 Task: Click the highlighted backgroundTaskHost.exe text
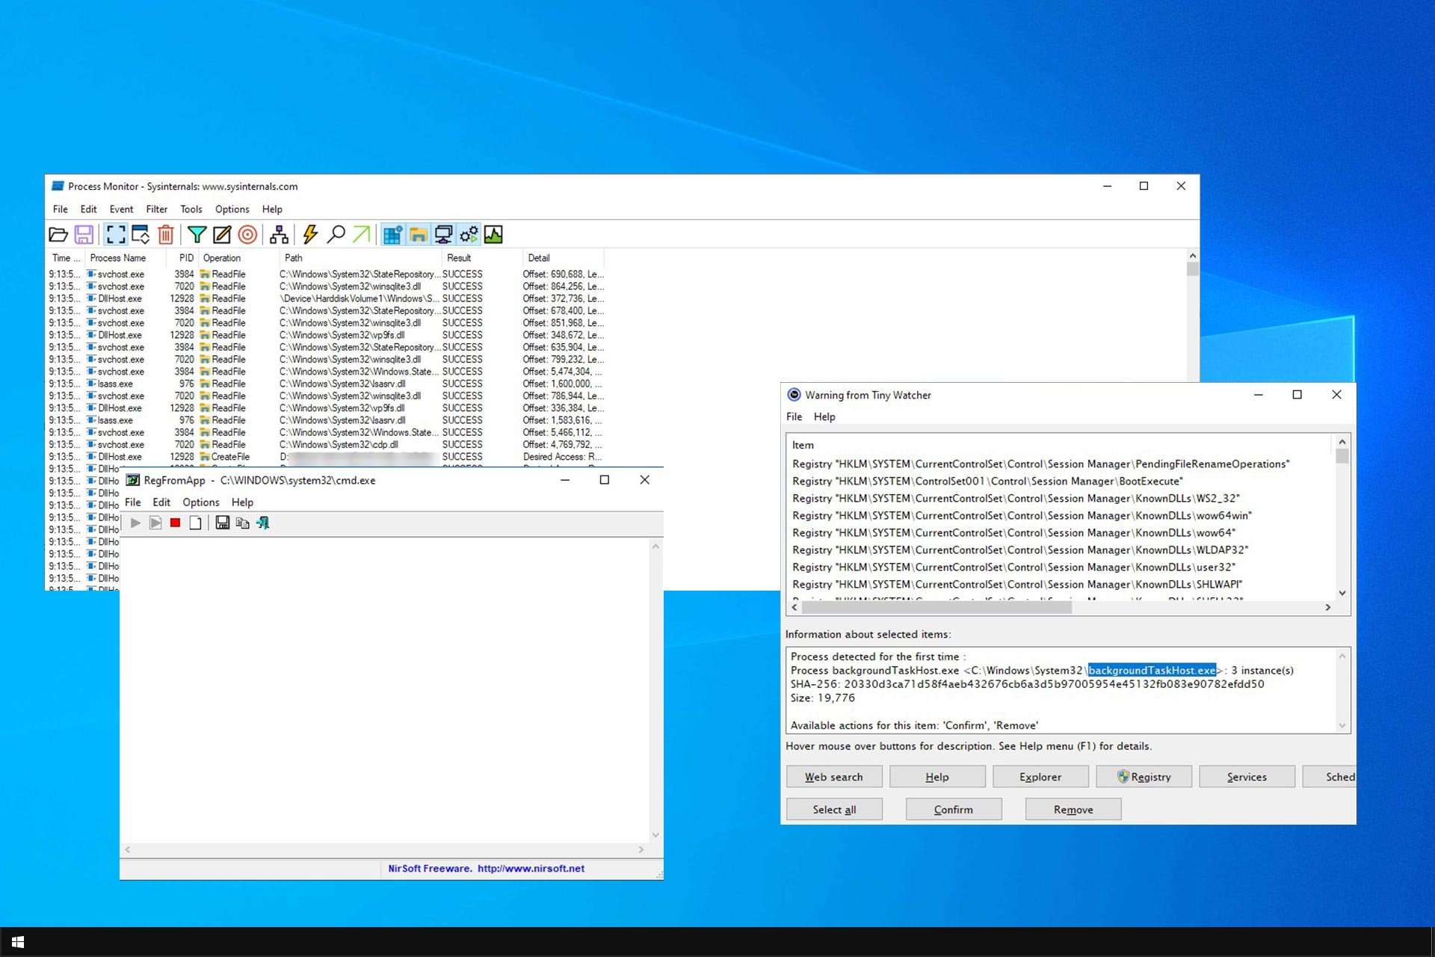(x=1152, y=671)
